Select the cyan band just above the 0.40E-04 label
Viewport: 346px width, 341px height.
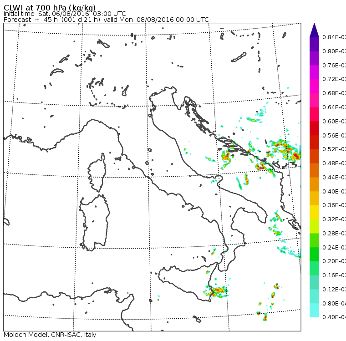tap(314, 310)
